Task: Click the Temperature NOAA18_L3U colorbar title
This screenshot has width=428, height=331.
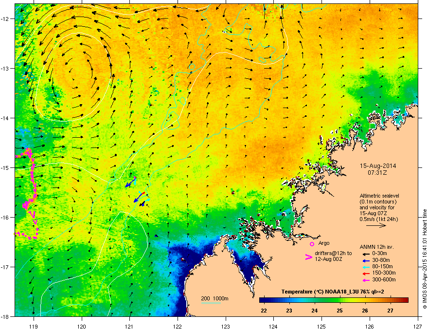Action: (333, 292)
